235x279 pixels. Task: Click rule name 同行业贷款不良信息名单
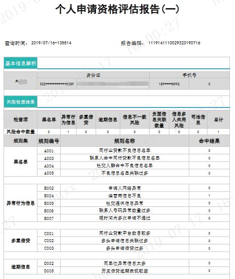[124, 150]
